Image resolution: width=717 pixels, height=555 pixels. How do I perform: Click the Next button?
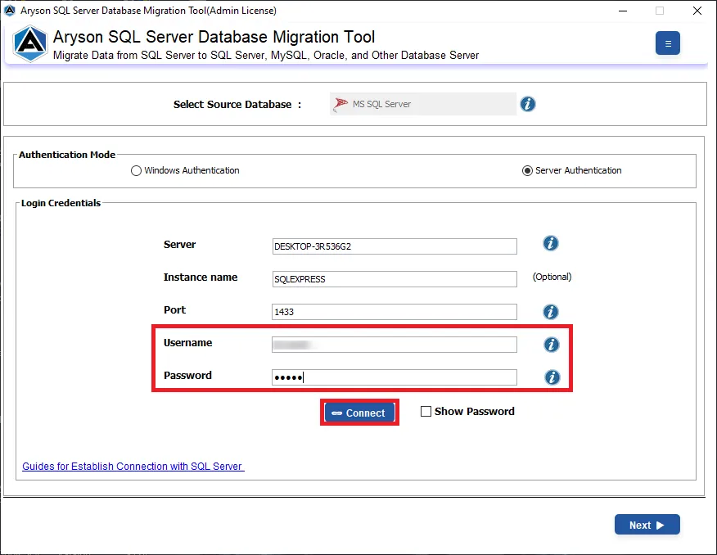(x=647, y=525)
